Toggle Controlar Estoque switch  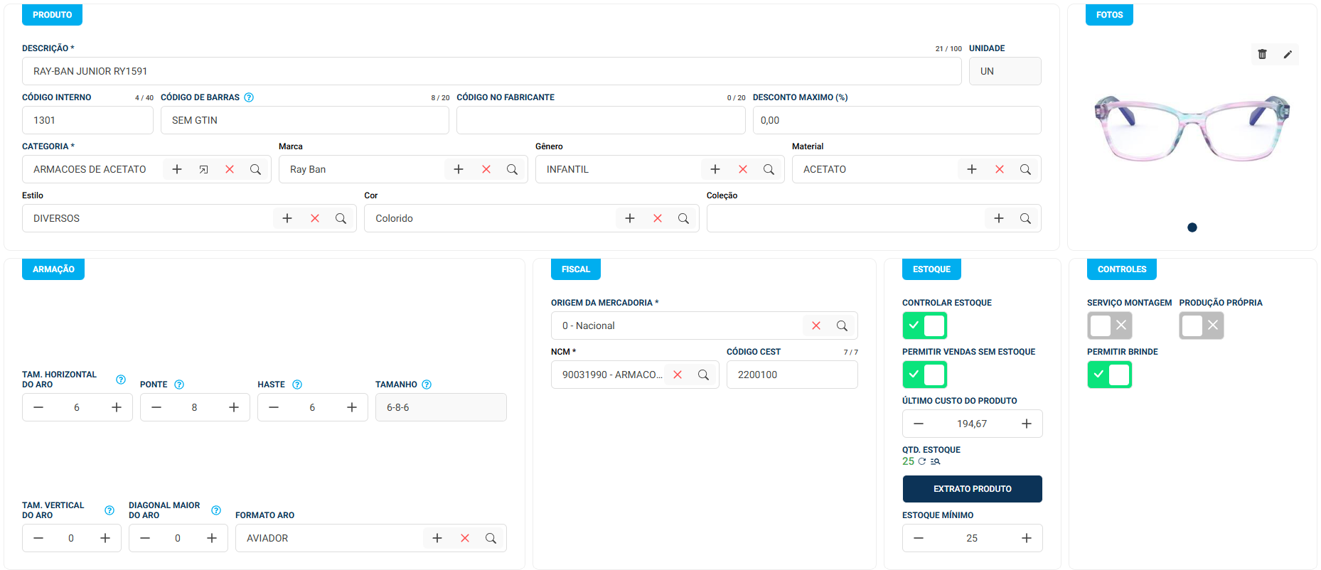(x=924, y=326)
